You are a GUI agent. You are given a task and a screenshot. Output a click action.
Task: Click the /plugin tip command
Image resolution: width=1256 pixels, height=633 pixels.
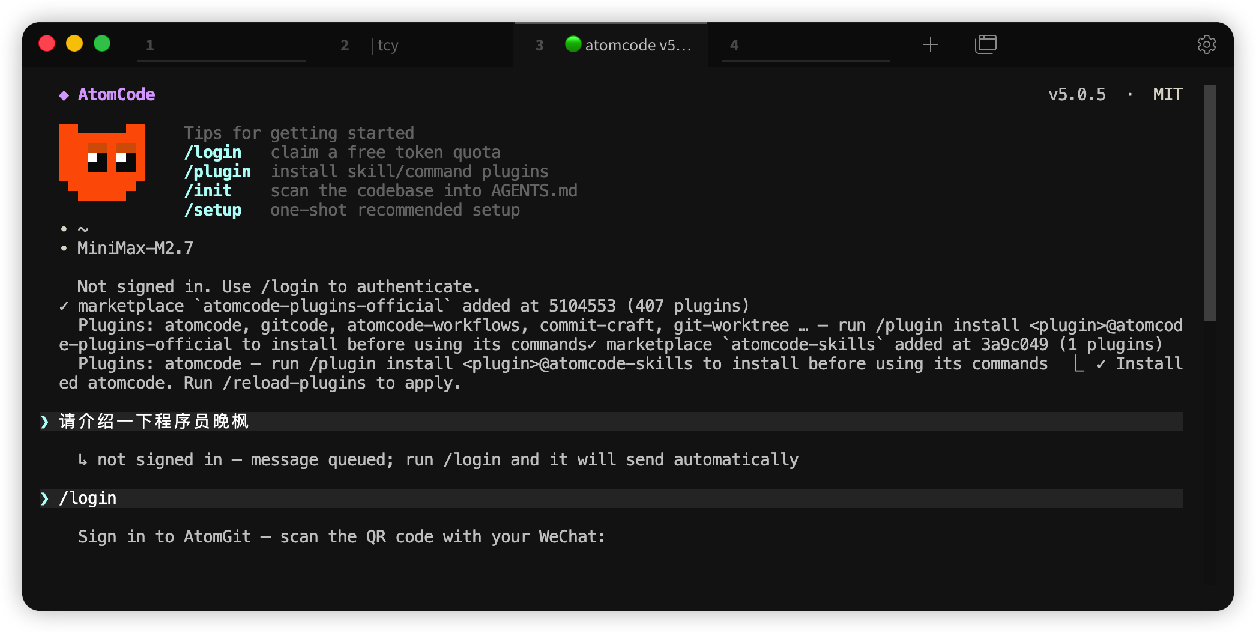pos(217,171)
